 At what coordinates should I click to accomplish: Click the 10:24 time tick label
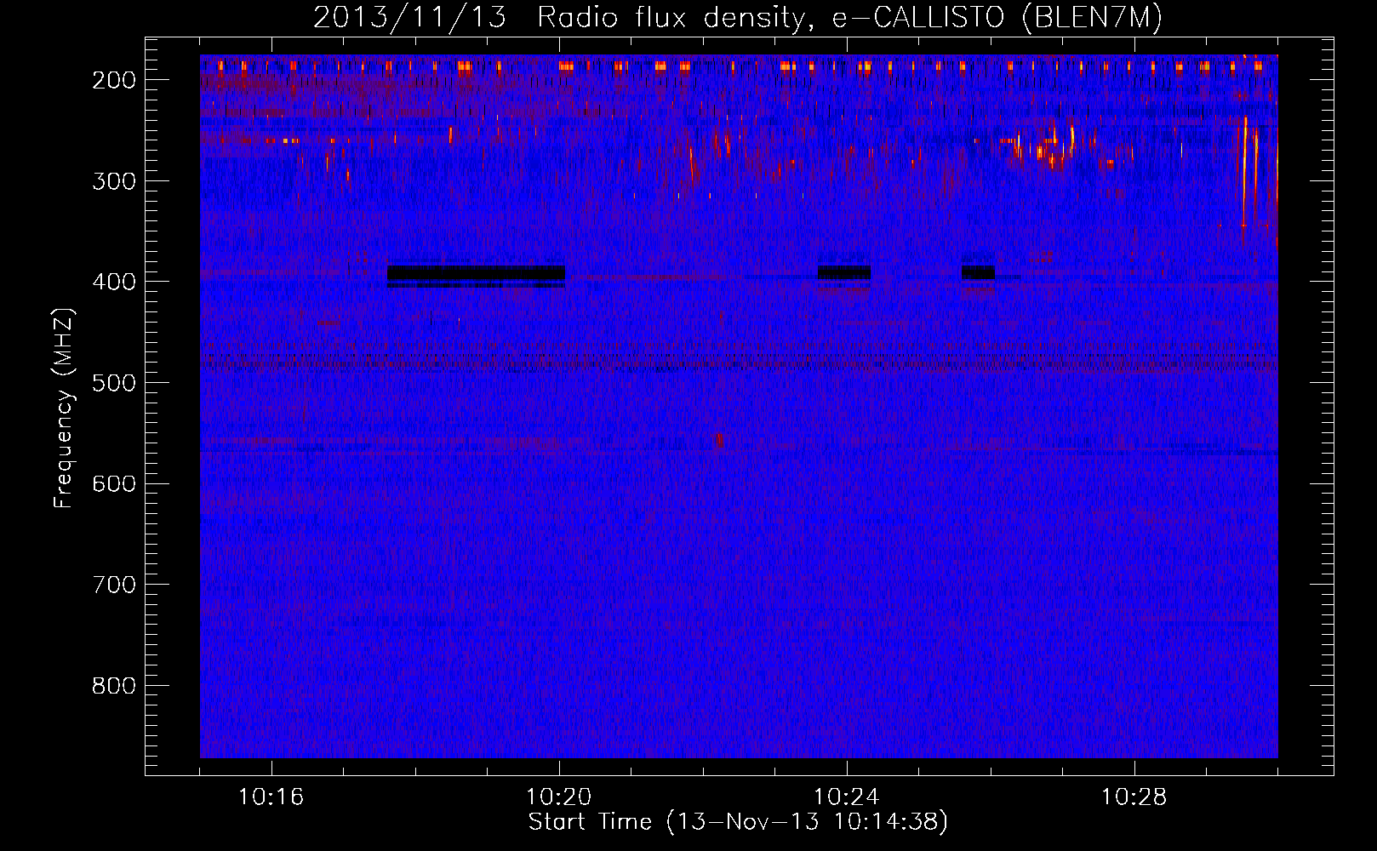pos(847,797)
